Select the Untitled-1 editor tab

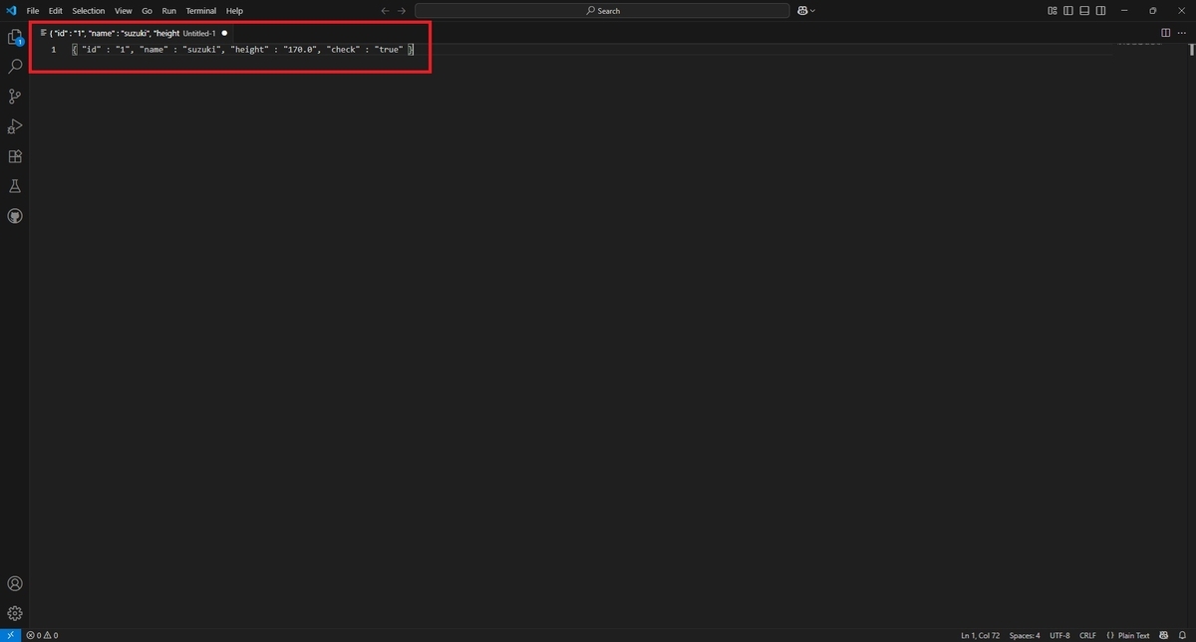click(x=130, y=32)
